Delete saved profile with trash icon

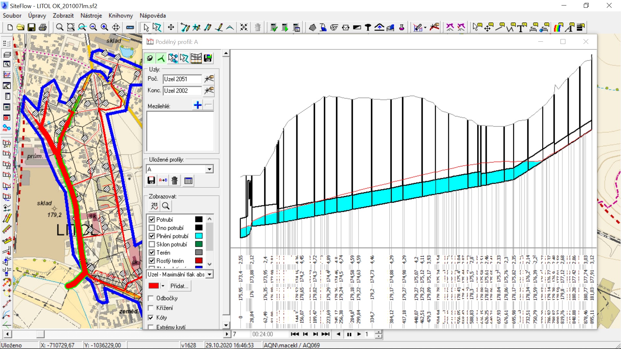[x=175, y=180]
